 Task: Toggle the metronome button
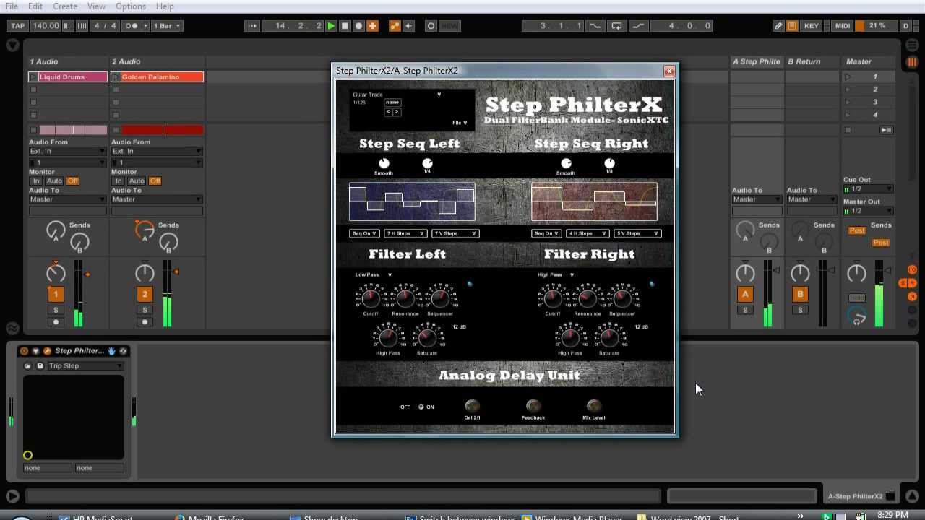(132, 26)
